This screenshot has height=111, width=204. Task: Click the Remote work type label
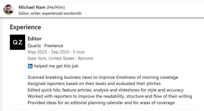85,58
